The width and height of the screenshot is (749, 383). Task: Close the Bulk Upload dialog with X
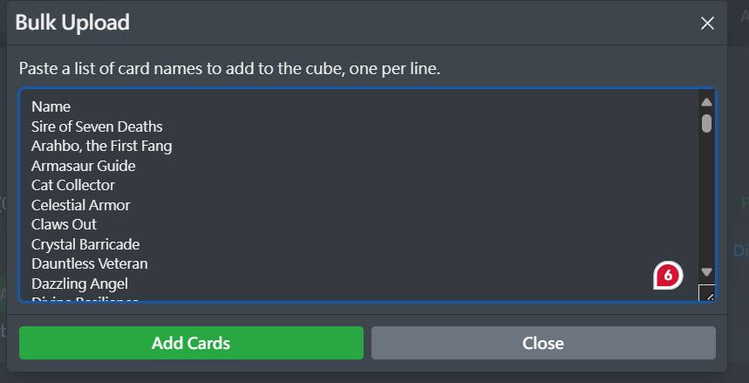coord(707,24)
